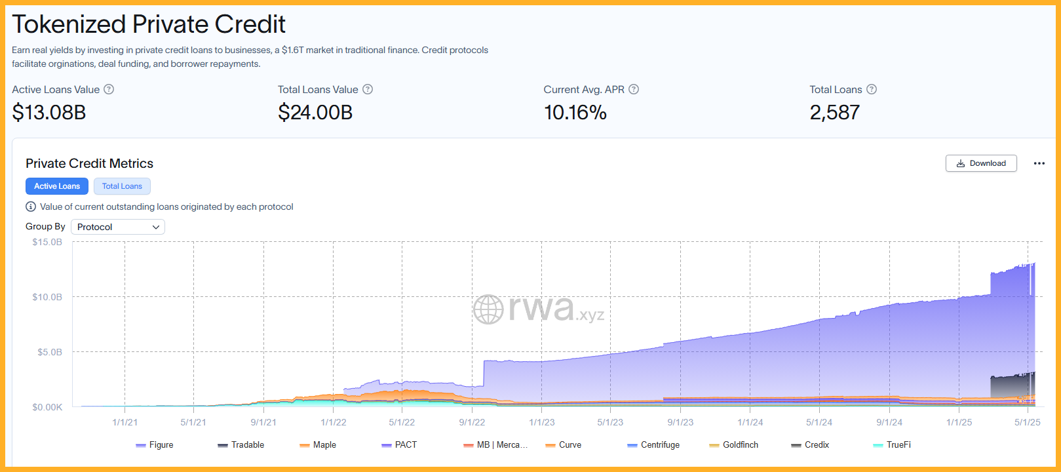Viewport: 1061px width, 472px height.
Task: Click the chevron arrow in Protocol selector
Action: tap(156, 227)
